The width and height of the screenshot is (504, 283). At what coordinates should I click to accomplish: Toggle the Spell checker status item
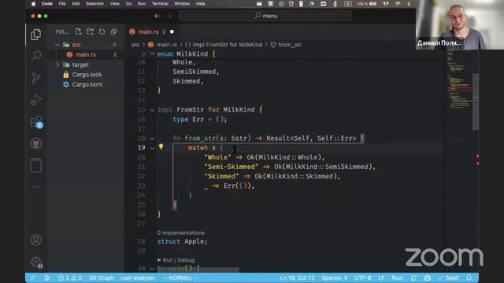point(448,277)
